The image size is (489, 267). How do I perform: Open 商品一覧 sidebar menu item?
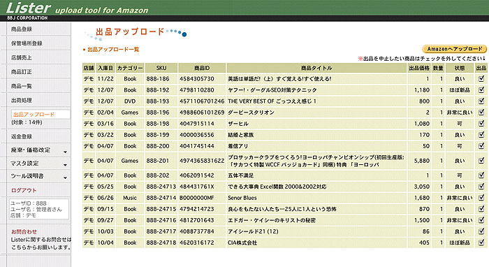tap(22, 86)
